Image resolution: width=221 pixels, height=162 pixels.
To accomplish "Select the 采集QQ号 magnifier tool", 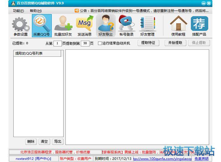I will pyautogui.click(x=42, y=26).
